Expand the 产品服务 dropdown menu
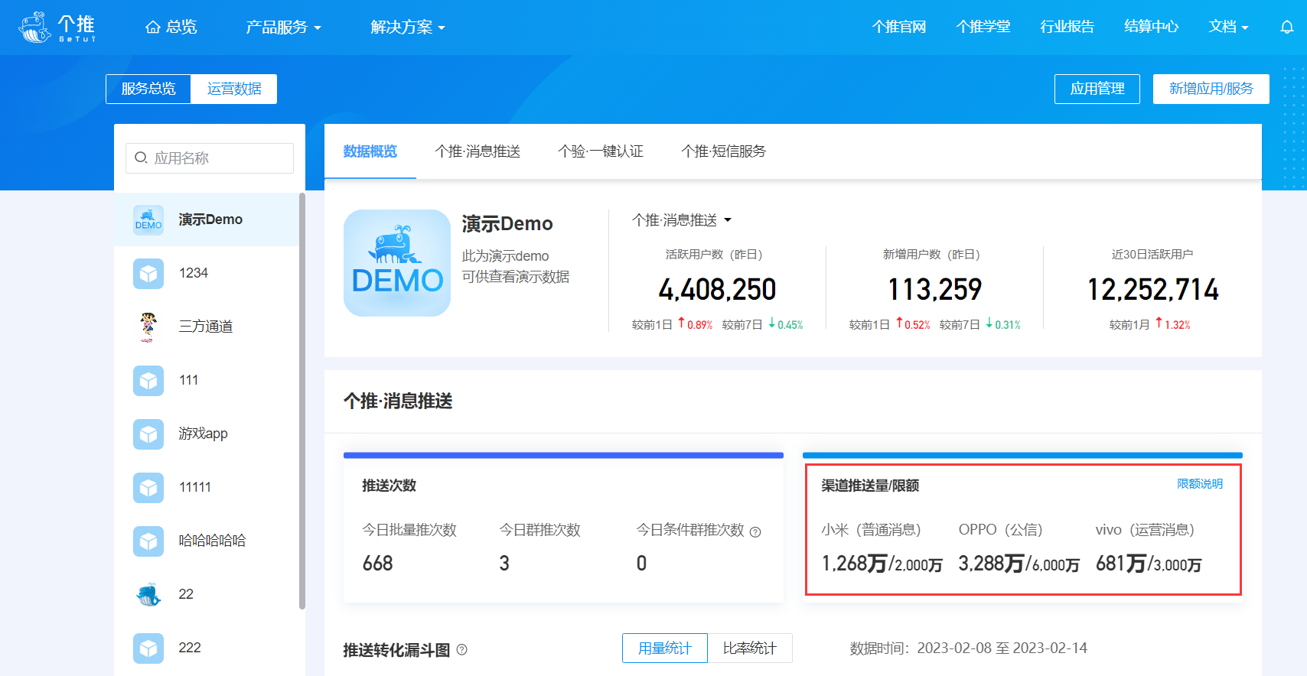Screen dimensions: 1307x676 point(284,27)
